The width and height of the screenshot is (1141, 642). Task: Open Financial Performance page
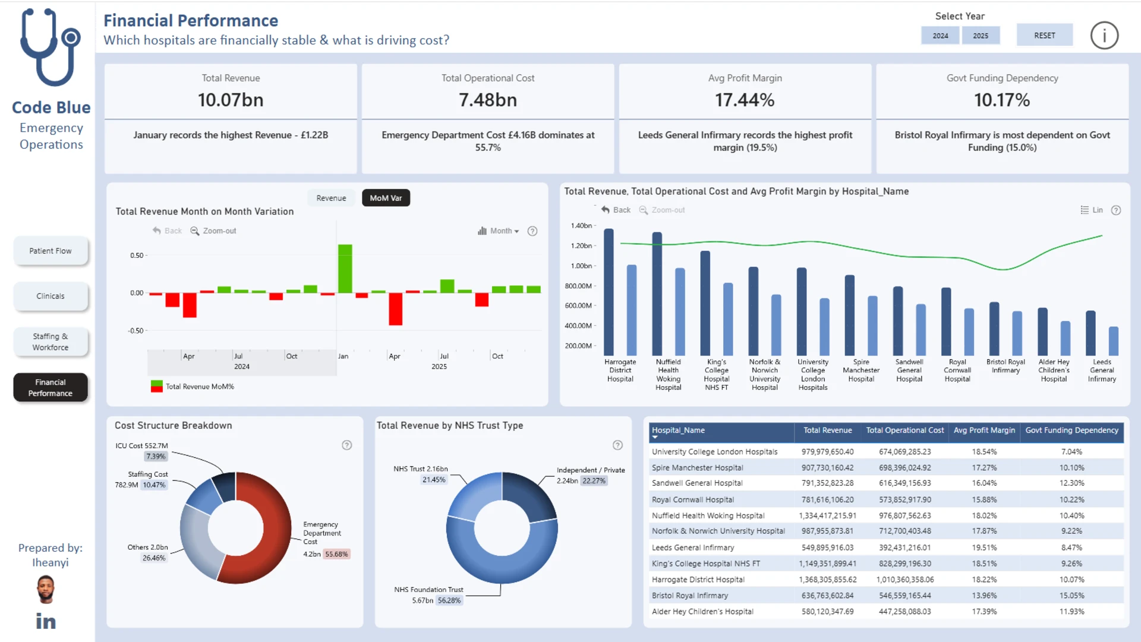point(51,388)
